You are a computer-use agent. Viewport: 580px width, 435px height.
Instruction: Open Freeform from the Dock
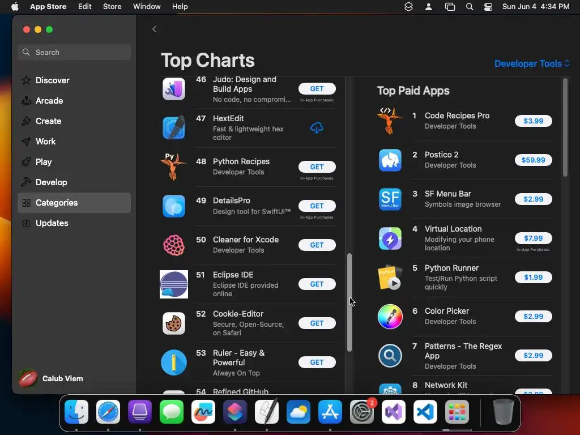pyautogui.click(x=203, y=412)
